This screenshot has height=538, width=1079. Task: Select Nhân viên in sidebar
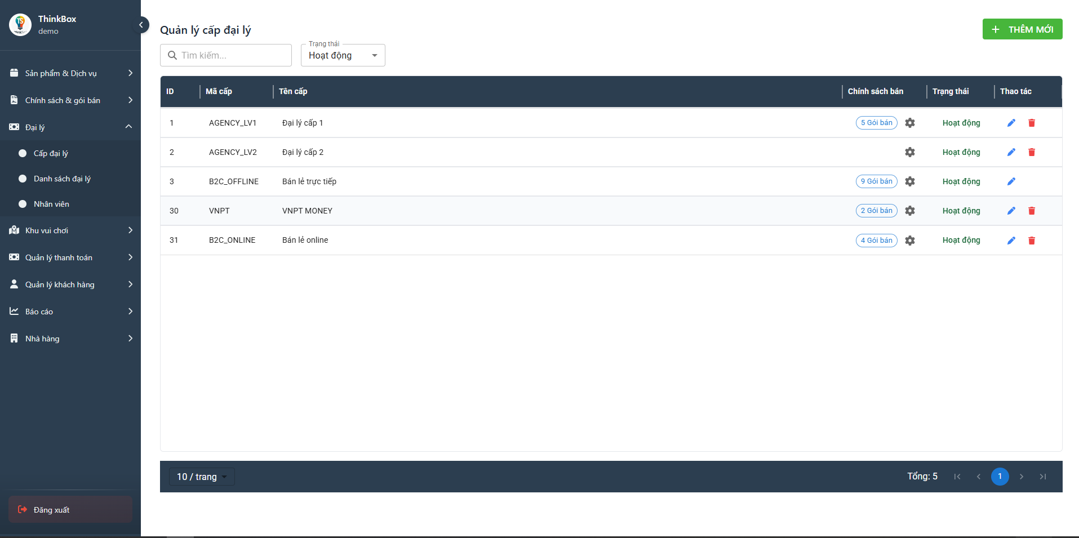(x=51, y=204)
